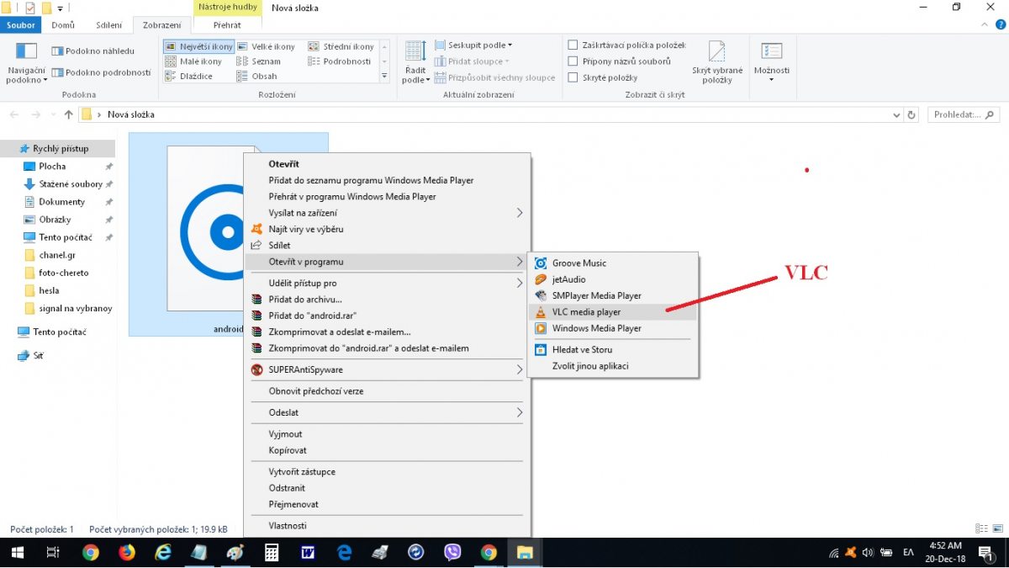Viewport: 1009px width, 568px height.
Task: Check Zaškrtávací políčka položek
Action: [x=627, y=45]
